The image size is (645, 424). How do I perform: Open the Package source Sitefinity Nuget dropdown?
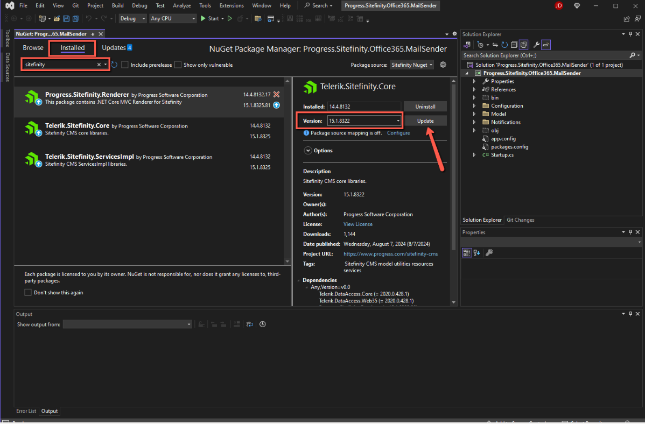point(412,65)
